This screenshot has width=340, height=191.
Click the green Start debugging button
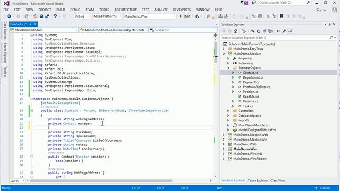tap(184, 16)
